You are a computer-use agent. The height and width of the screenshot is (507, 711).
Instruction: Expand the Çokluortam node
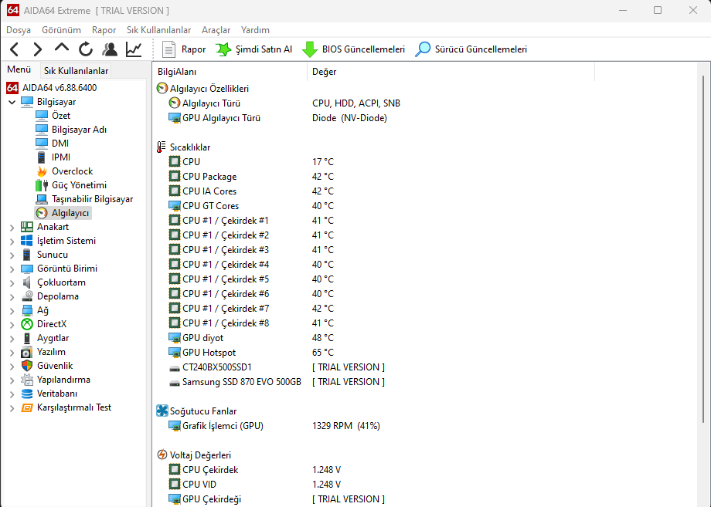[12, 283]
